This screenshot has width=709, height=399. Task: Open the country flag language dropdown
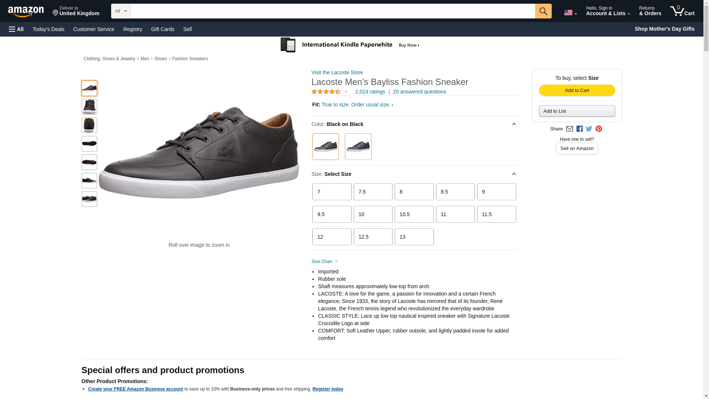click(x=570, y=13)
